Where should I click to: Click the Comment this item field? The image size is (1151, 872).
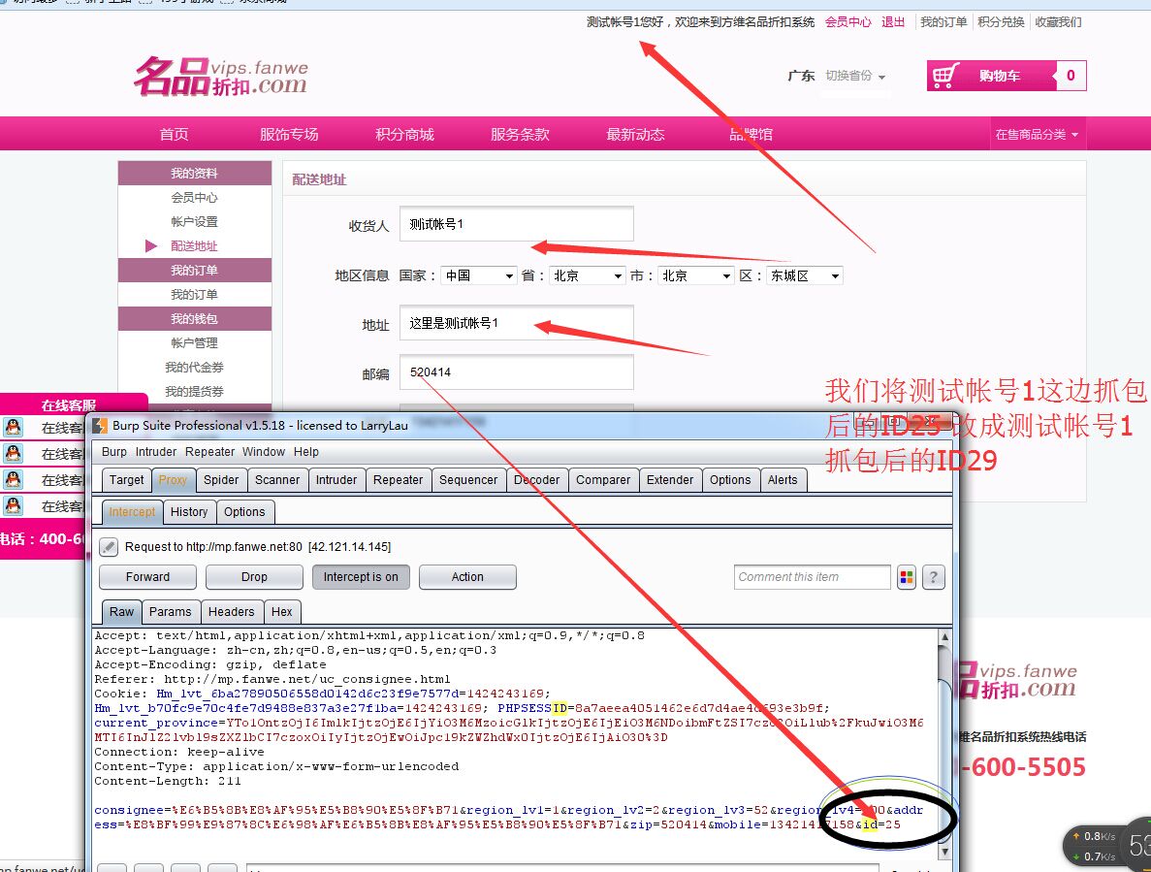point(812,577)
